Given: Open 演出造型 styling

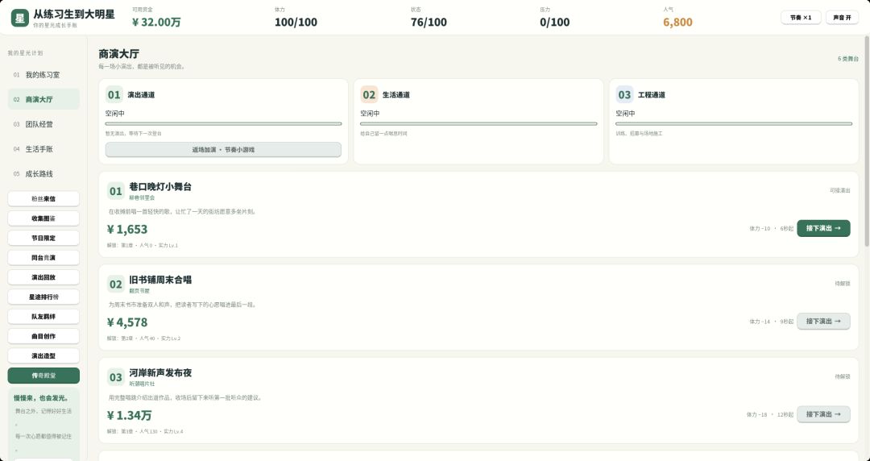Looking at the screenshot, I should pyautogui.click(x=43, y=356).
